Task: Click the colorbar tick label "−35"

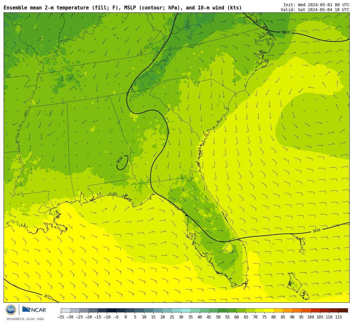Action: [x=61, y=317]
